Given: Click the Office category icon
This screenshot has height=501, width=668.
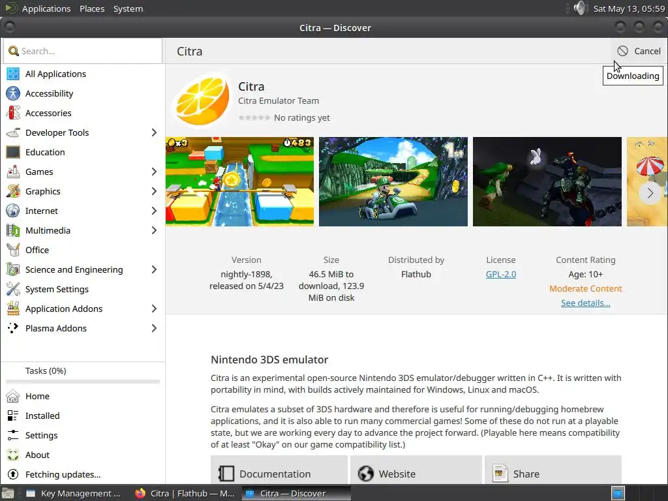Looking at the screenshot, I should coord(13,250).
